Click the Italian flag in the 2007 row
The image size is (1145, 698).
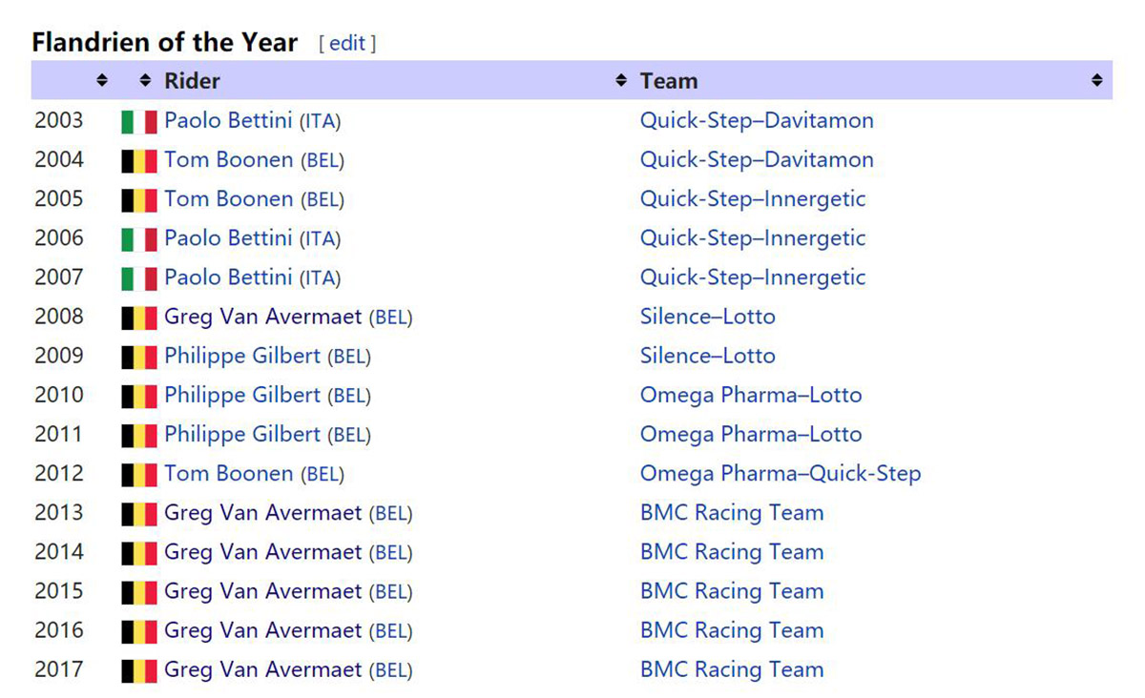(139, 278)
